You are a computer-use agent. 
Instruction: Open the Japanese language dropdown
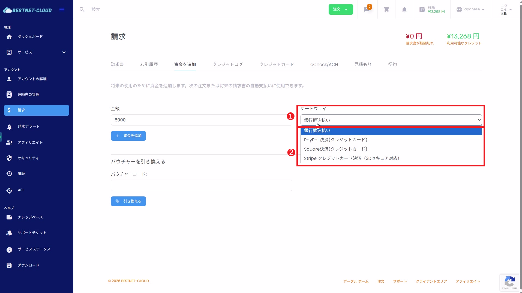[x=470, y=9]
